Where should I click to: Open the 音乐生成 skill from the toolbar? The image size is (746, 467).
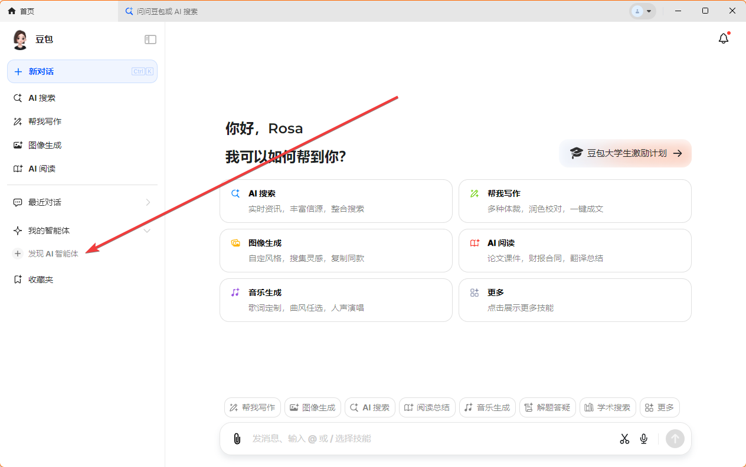(x=487, y=407)
